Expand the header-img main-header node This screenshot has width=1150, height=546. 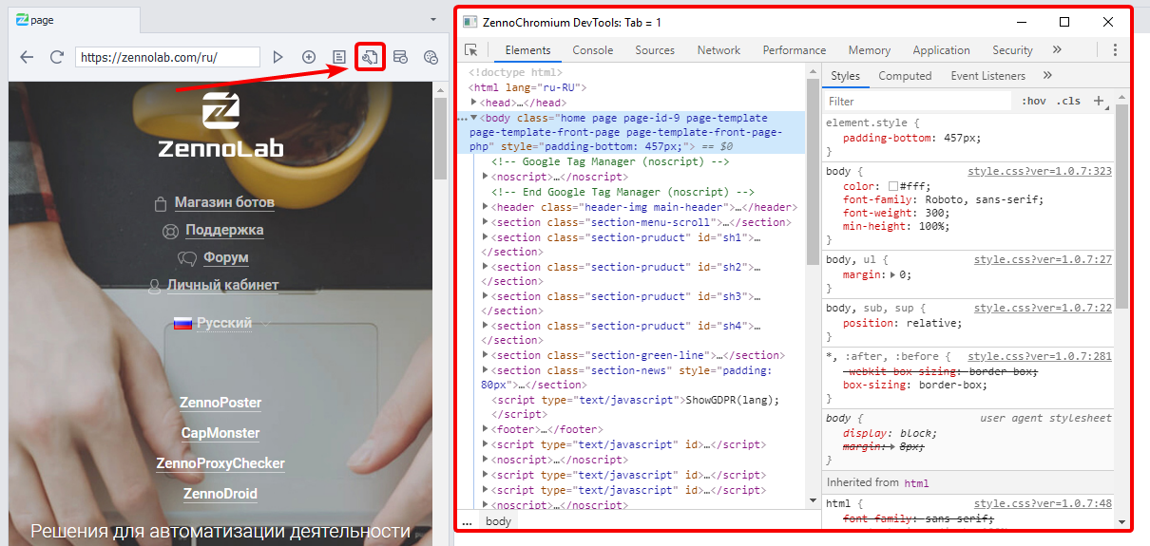pos(486,207)
